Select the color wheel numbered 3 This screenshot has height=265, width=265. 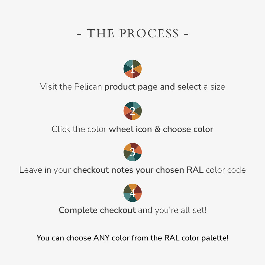pyautogui.click(x=132, y=152)
